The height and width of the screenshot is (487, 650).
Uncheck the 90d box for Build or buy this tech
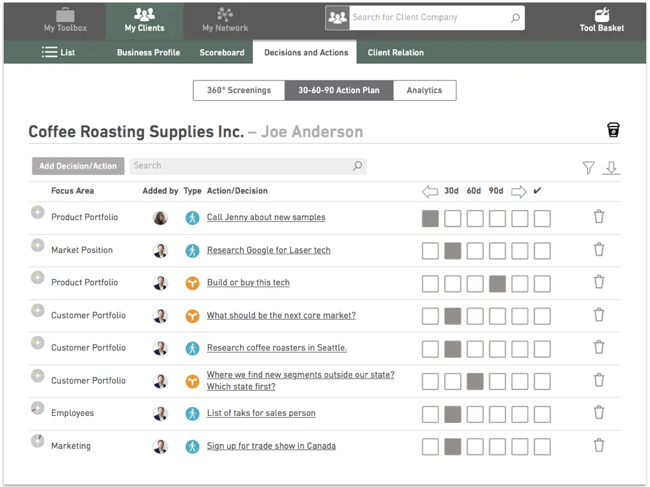497,283
